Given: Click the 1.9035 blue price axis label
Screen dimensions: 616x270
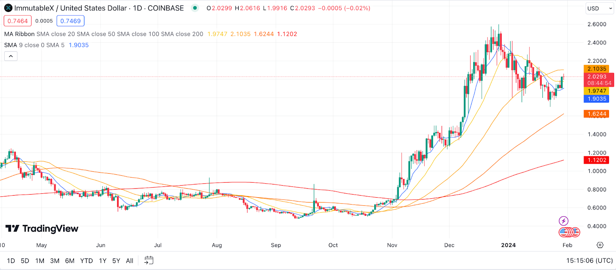Looking at the screenshot, I should pyautogui.click(x=596, y=99).
